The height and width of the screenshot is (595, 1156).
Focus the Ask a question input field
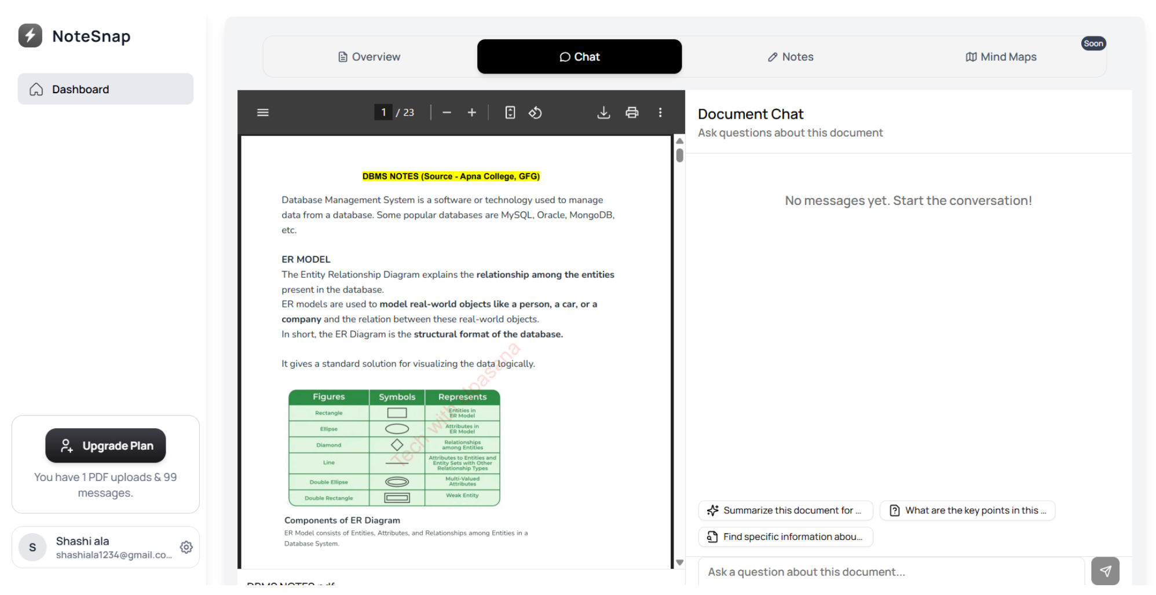point(891,572)
